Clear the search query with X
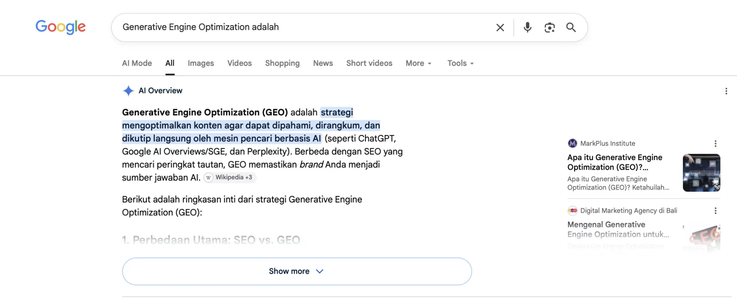 500,27
